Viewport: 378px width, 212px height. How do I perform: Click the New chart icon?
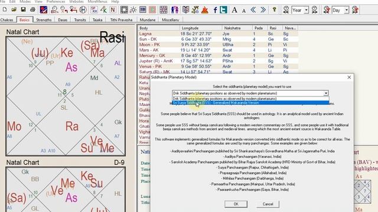tap(5, 9)
